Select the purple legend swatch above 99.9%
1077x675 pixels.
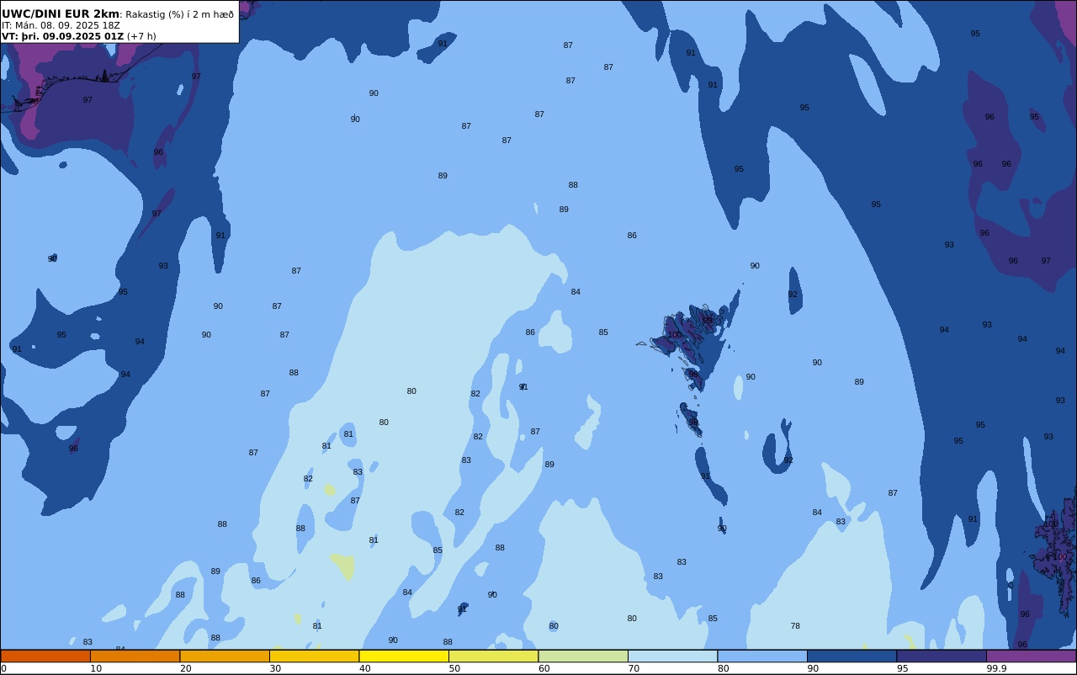(x=1031, y=656)
